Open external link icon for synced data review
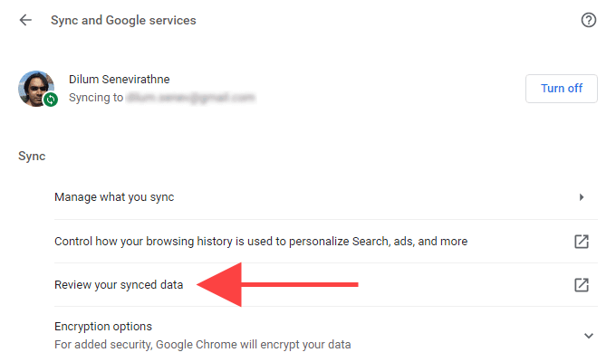 tap(582, 285)
